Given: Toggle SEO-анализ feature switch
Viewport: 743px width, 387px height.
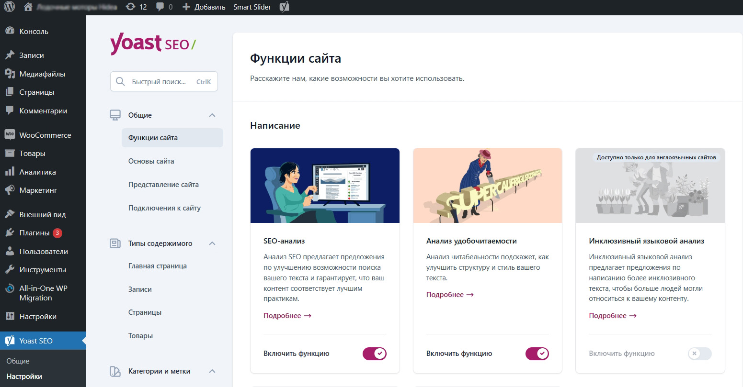Looking at the screenshot, I should [x=375, y=354].
